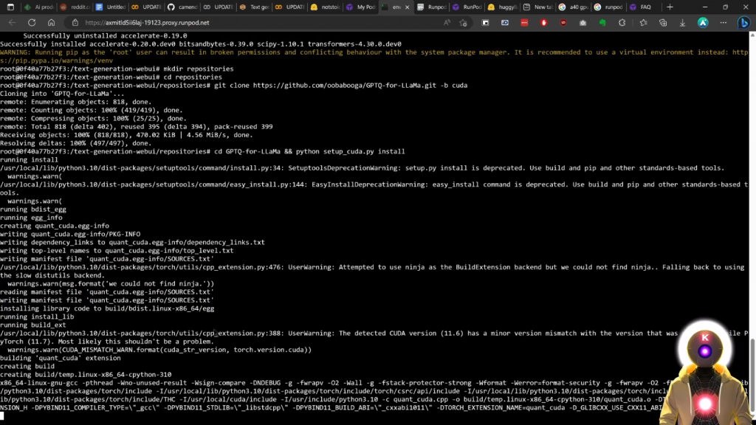Switch to the a40 gpu Google tab
Viewport: 756px width, 425px height.
click(573, 7)
